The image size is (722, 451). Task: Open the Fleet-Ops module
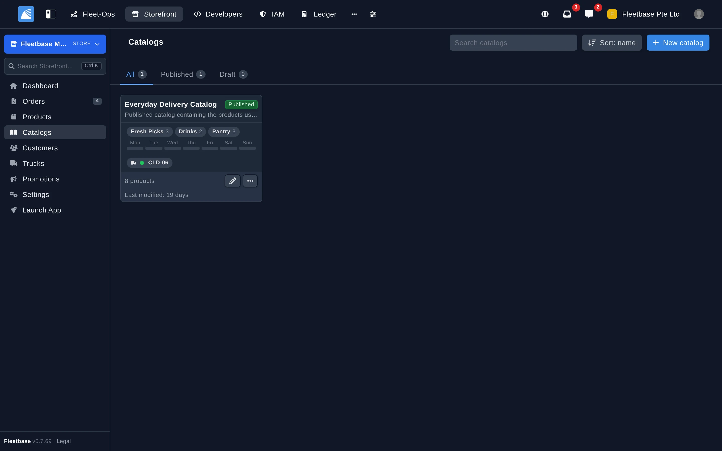[x=93, y=14]
